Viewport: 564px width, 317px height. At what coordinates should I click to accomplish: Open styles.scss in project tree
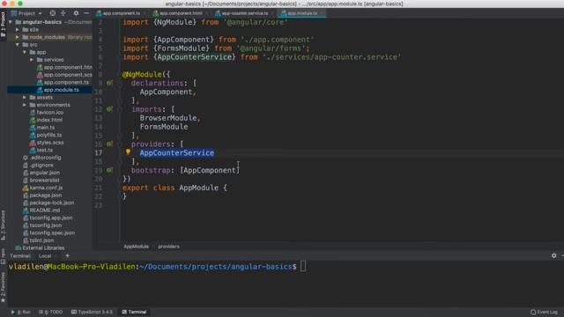[47, 143]
